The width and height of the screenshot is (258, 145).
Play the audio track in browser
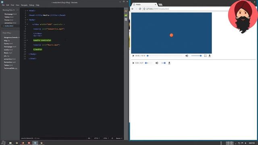coord(133,63)
